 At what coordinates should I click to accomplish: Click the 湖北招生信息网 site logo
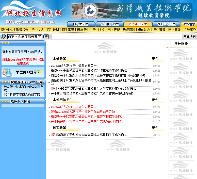click(34, 13)
